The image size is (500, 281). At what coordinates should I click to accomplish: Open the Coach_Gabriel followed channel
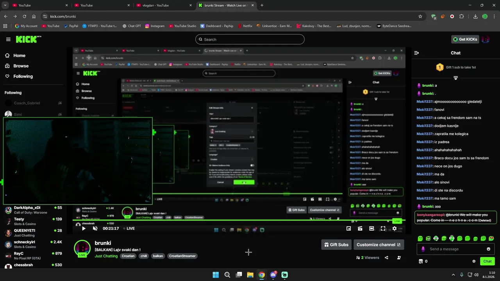(33, 103)
